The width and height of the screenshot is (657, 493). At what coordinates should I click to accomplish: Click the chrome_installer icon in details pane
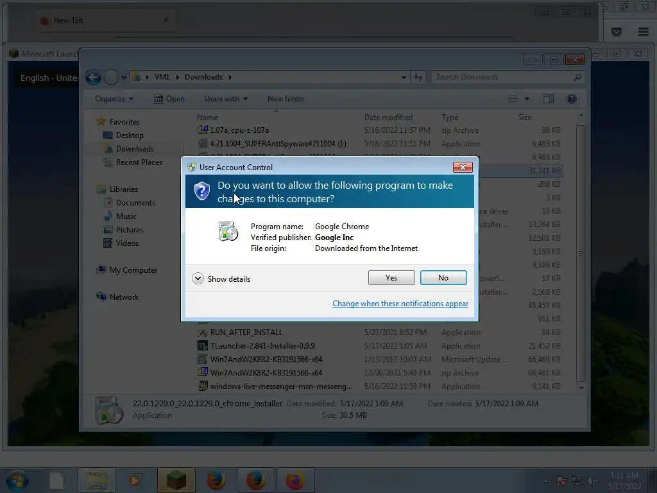(109, 410)
